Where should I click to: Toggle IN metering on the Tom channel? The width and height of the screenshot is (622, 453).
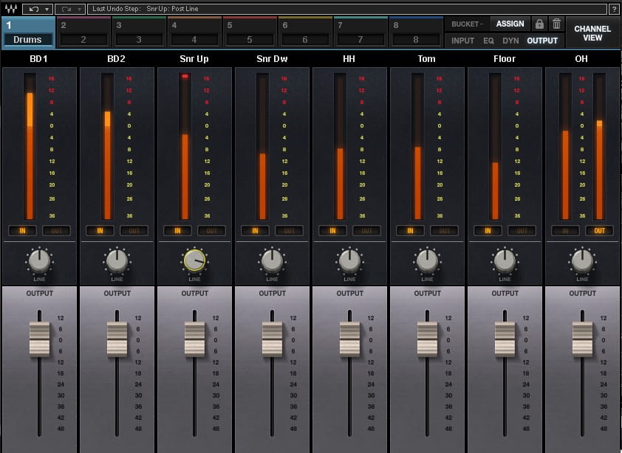411,230
